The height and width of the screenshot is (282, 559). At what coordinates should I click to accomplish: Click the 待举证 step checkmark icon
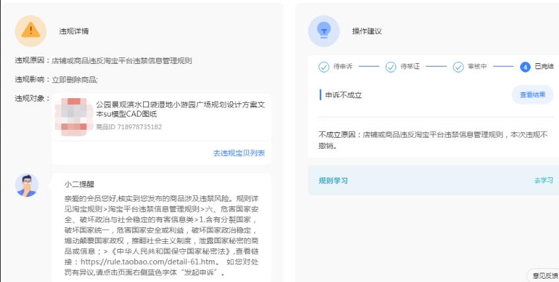pyautogui.click(x=390, y=67)
